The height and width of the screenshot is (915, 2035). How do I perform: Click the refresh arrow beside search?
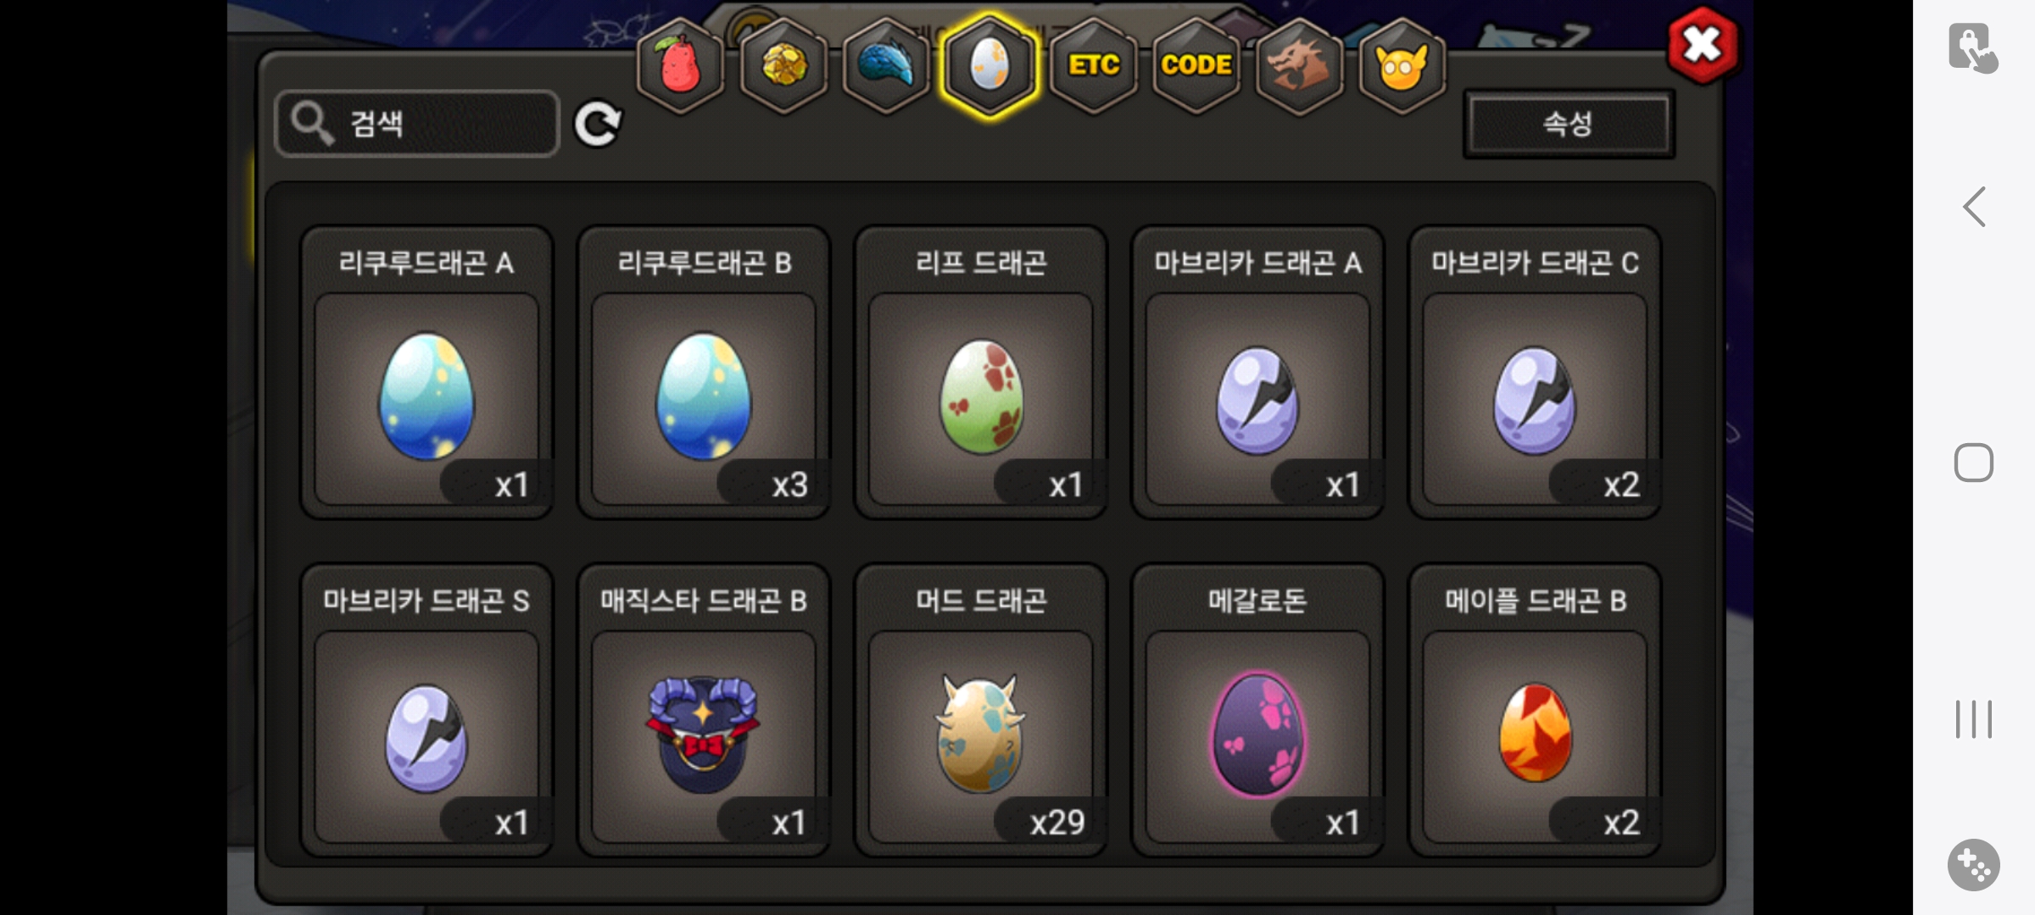pyautogui.click(x=598, y=125)
